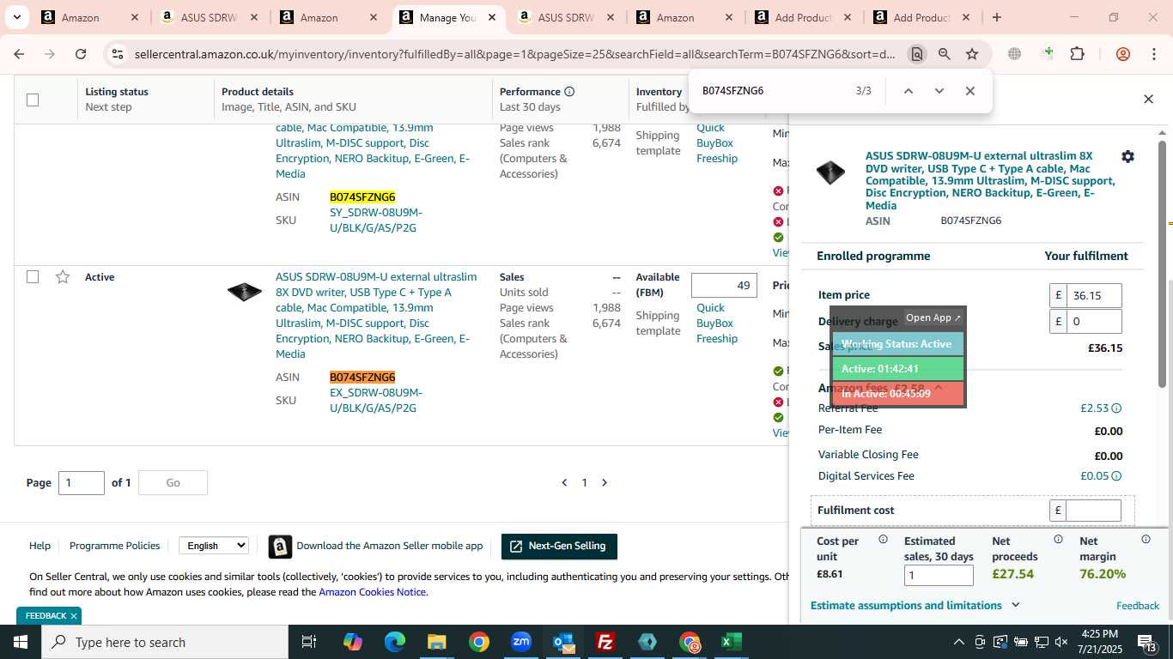Dismiss the FEEDBACK tag with its X
Screen dimensions: 1173x659
(x=74, y=616)
